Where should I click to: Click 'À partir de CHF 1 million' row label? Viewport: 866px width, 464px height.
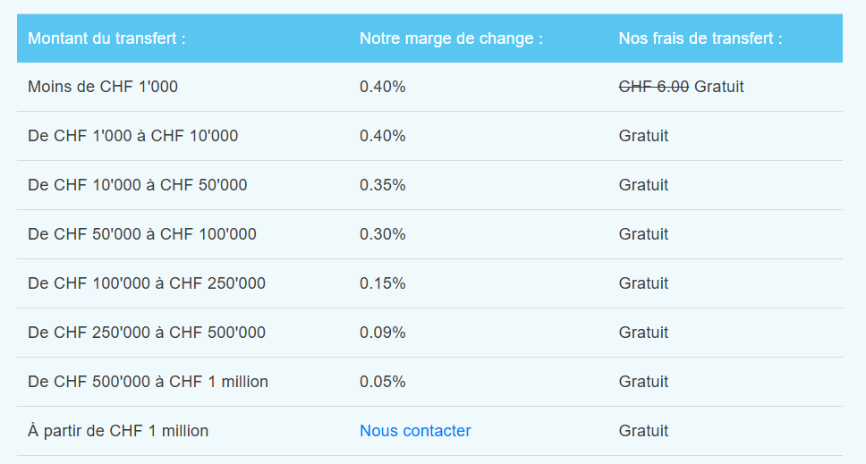[118, 431]
